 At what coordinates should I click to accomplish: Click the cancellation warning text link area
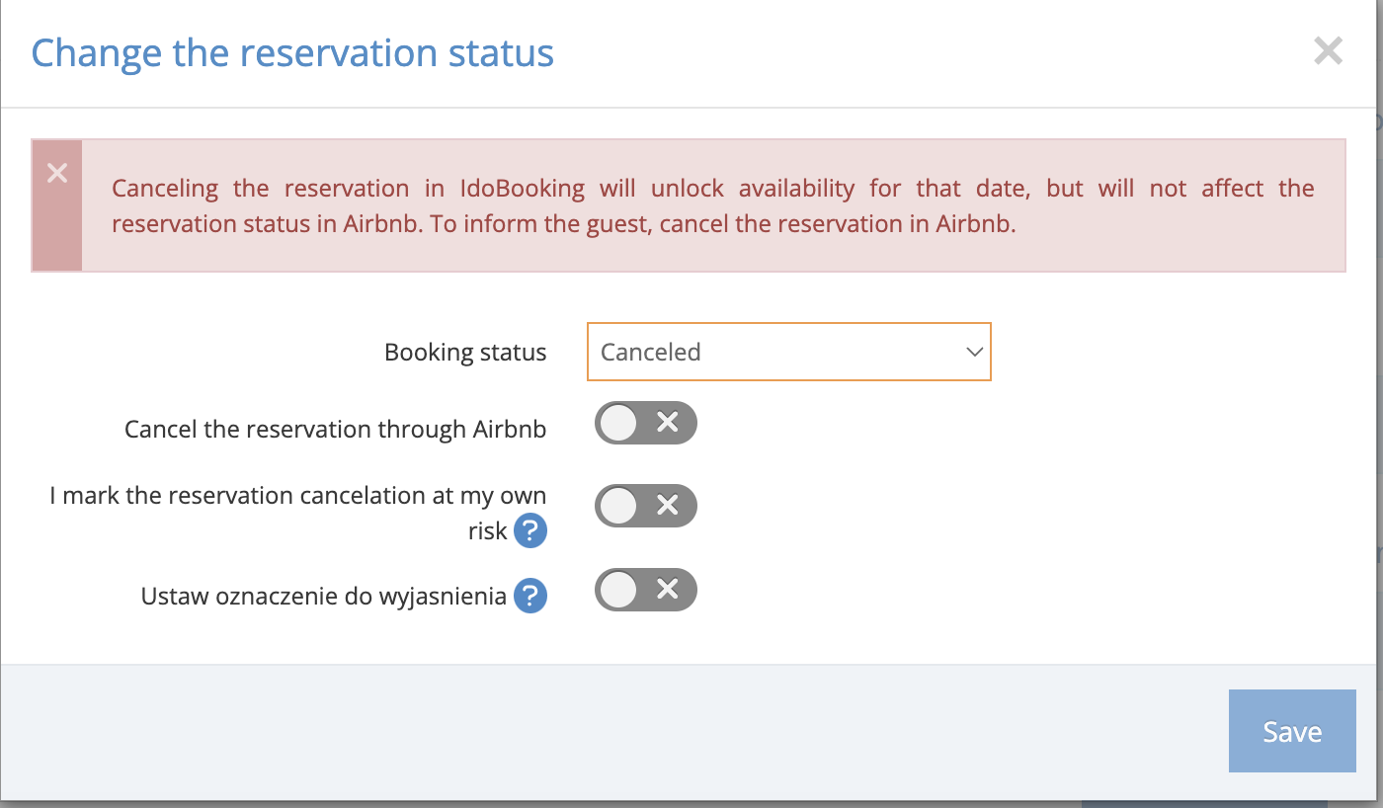pyautogui.click(x=711, y=205)
